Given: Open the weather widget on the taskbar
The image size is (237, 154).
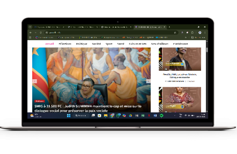Looking at the screenshot, I should 36,115.
